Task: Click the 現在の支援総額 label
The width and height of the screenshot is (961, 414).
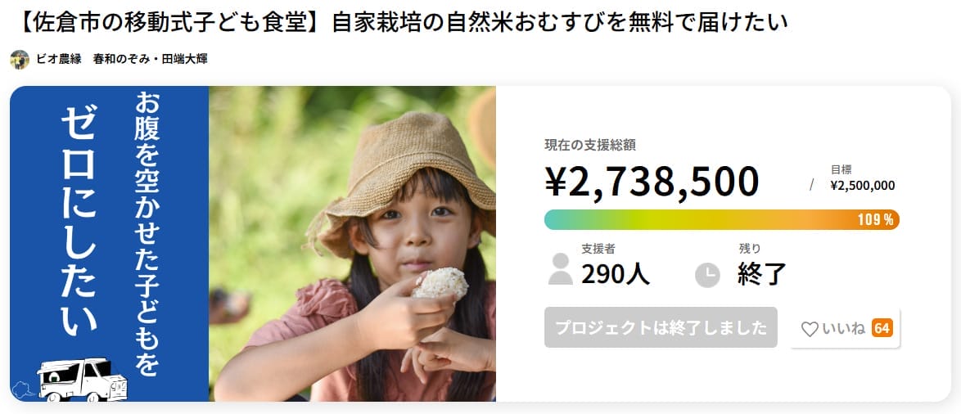Action: click(x=590, y=145)
